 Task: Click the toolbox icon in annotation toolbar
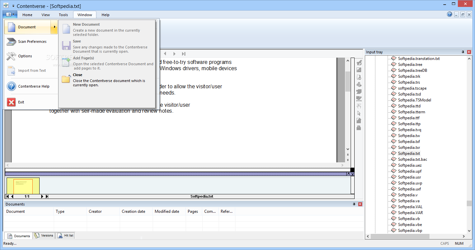point(359,128)
